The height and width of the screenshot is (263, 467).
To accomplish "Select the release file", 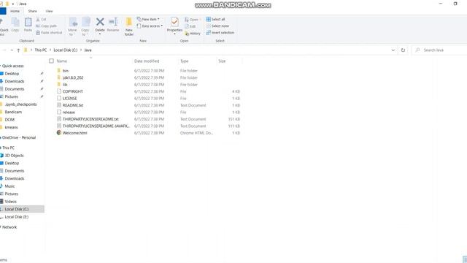I will (69, 112).
